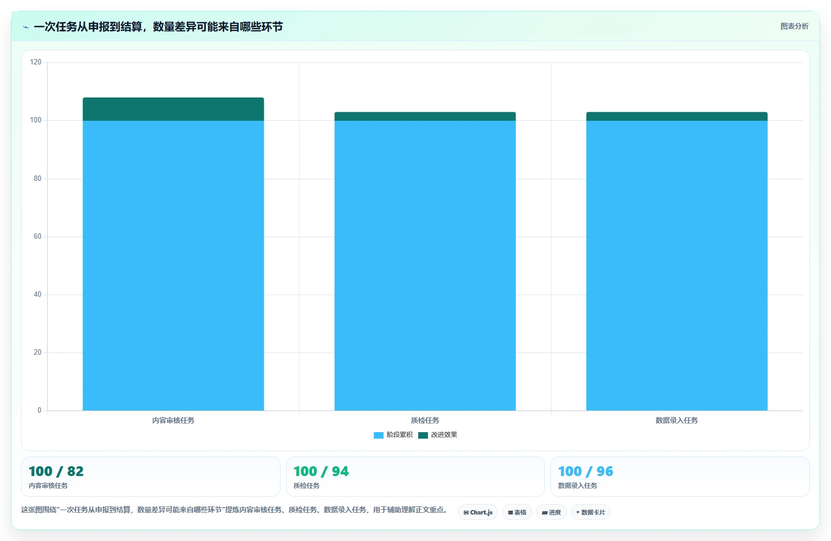
Task: Click the 阶段累积 legend label text
Action: pos(400,435)
